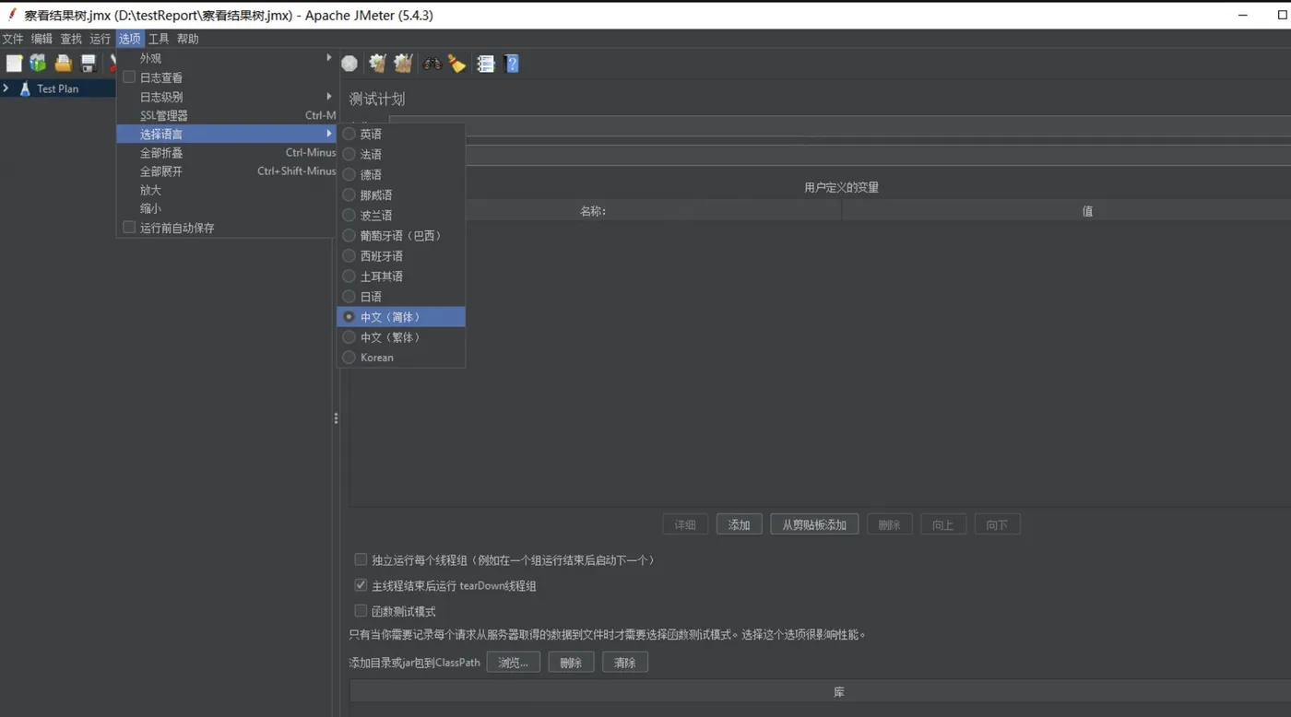
Task: Click the vertical panel splitter handle dots
Action: [x=336, y=418]
